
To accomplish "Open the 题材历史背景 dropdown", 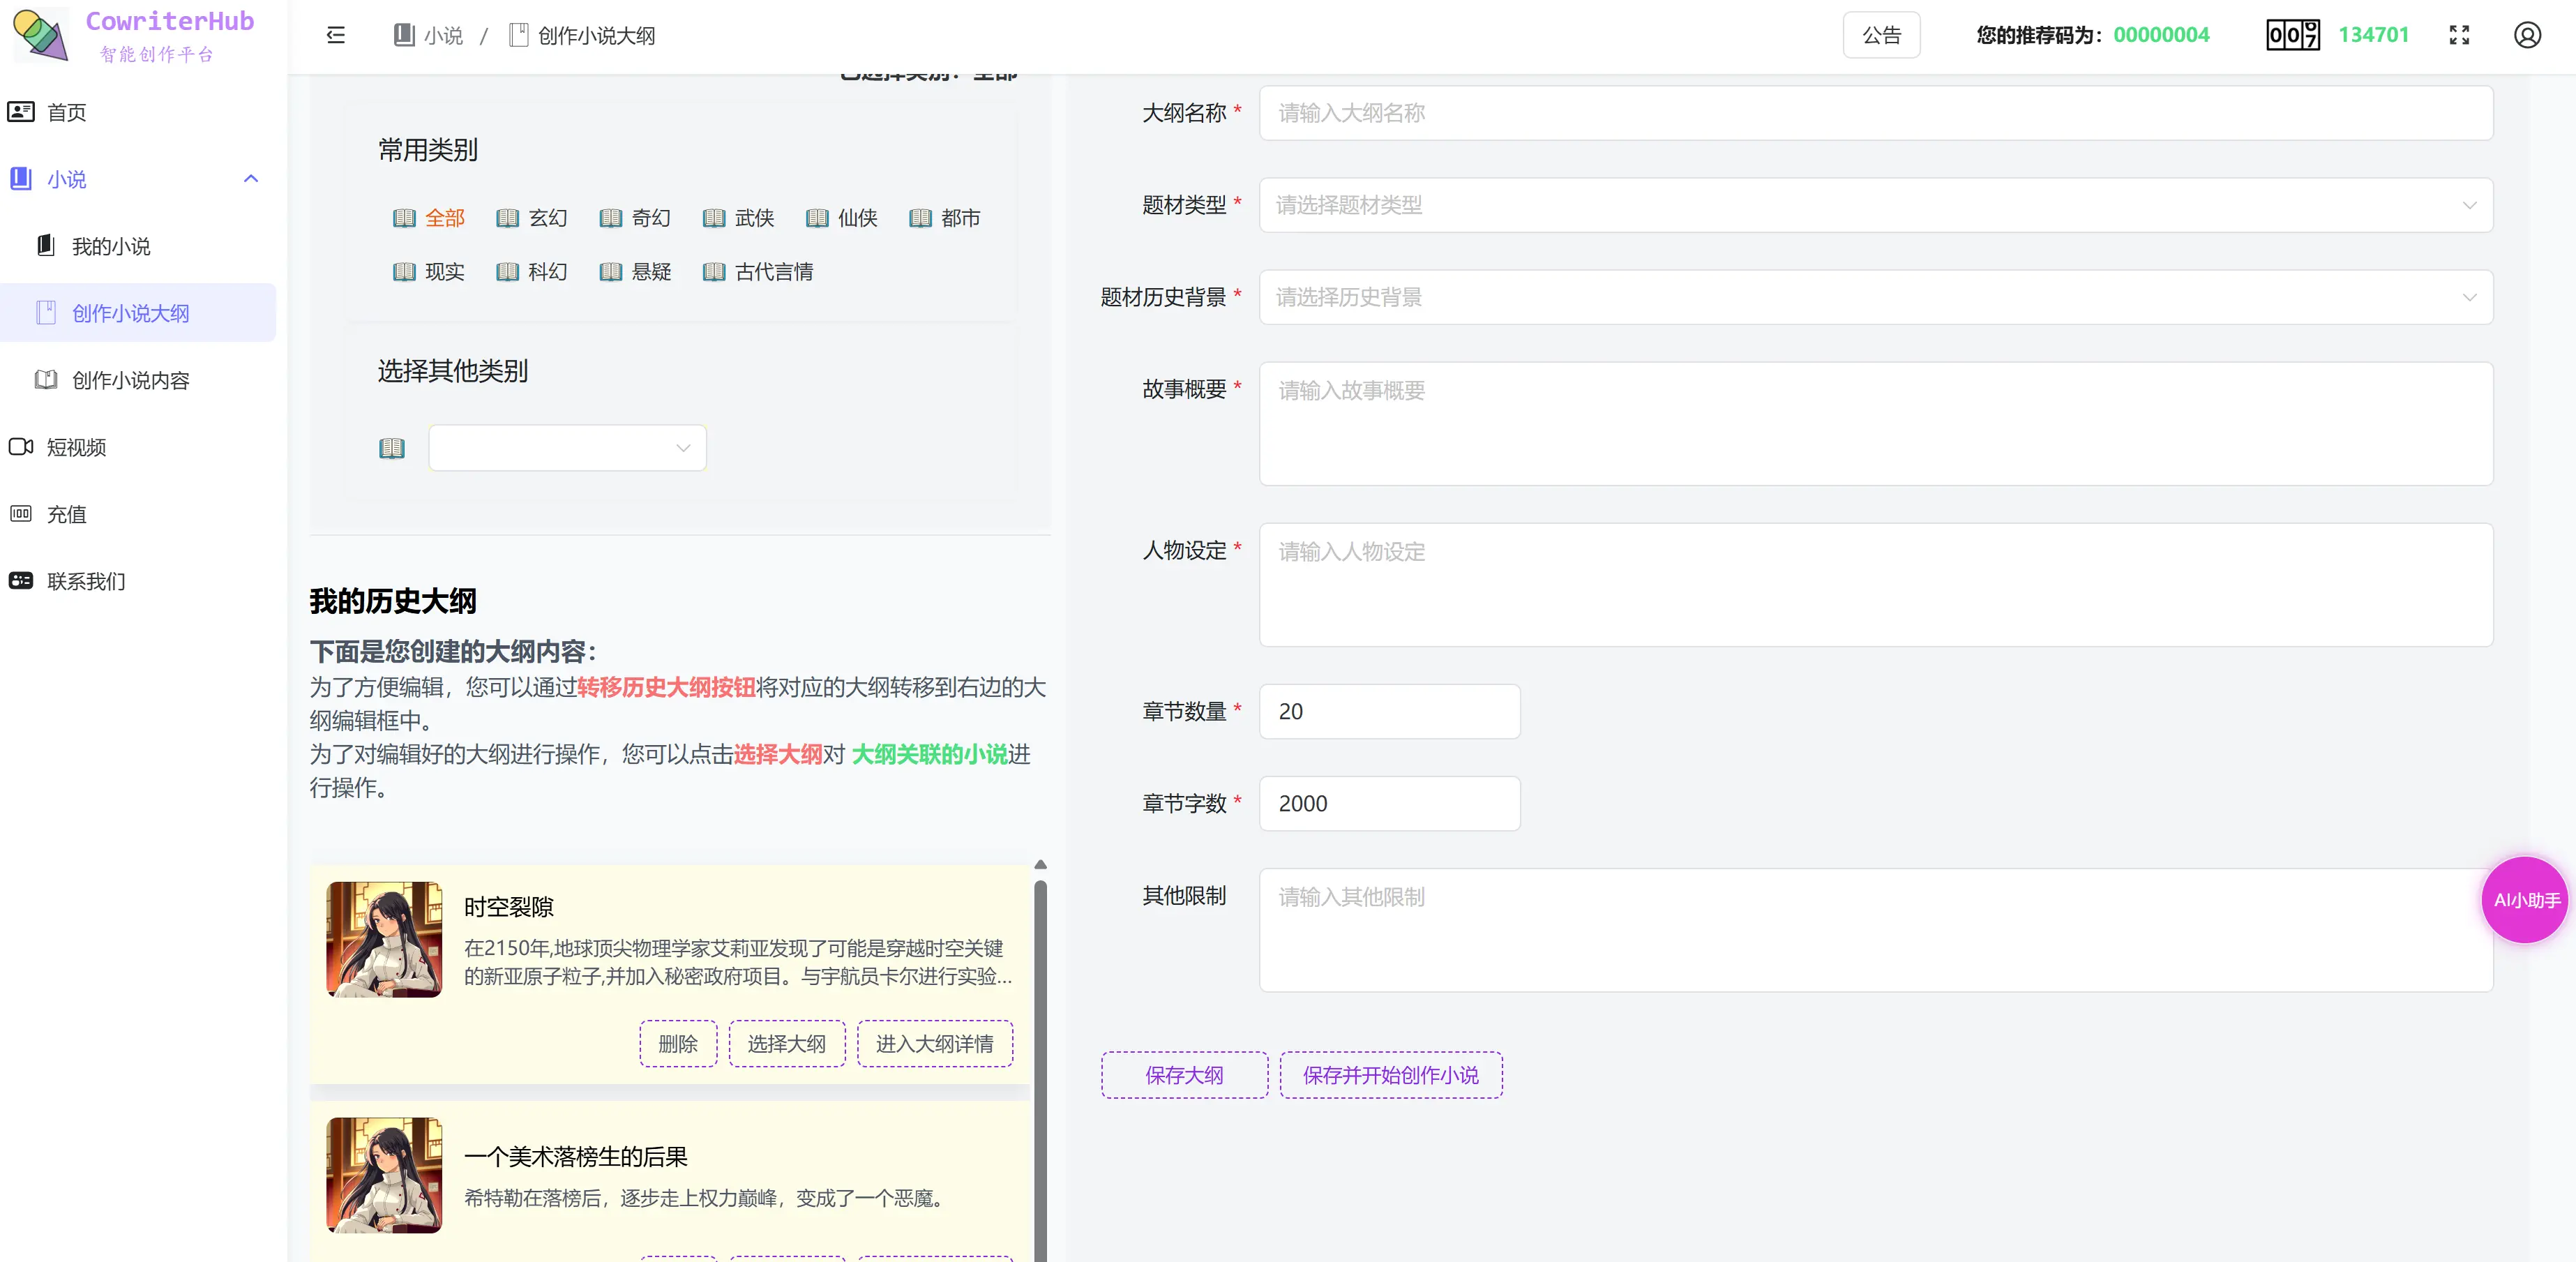I will [1875, 297].
